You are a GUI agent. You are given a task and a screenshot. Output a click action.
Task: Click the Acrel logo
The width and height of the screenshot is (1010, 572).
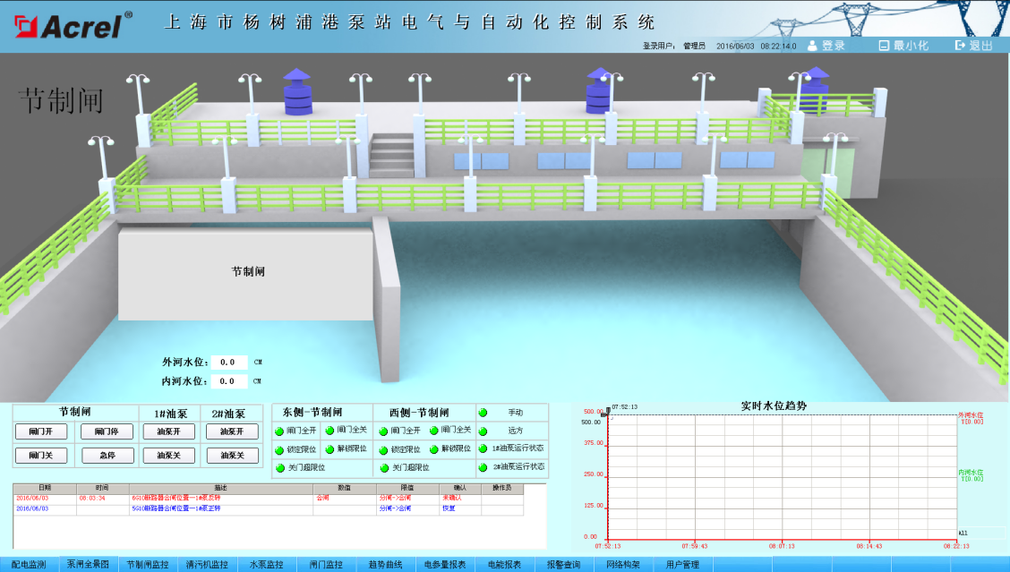pos(72,26)
